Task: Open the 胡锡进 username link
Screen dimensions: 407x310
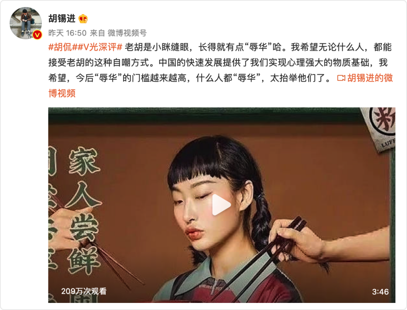Action: [x=62, y=18]
